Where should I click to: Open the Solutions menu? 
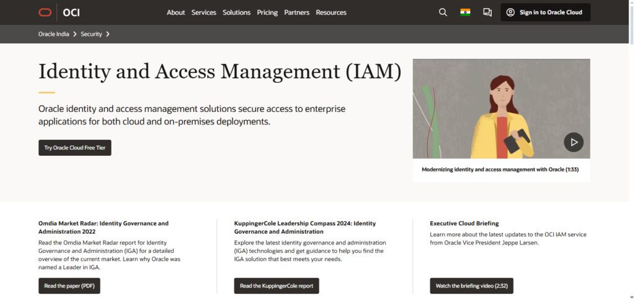coord(236,12)
